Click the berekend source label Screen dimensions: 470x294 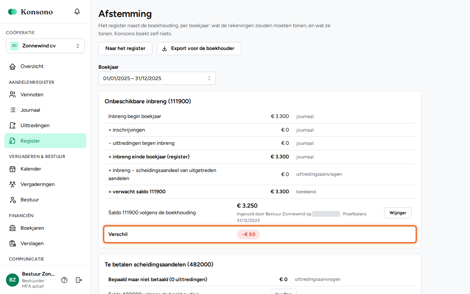tap(306, 192)
